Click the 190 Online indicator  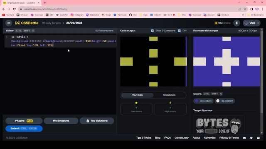coord(223,23)
